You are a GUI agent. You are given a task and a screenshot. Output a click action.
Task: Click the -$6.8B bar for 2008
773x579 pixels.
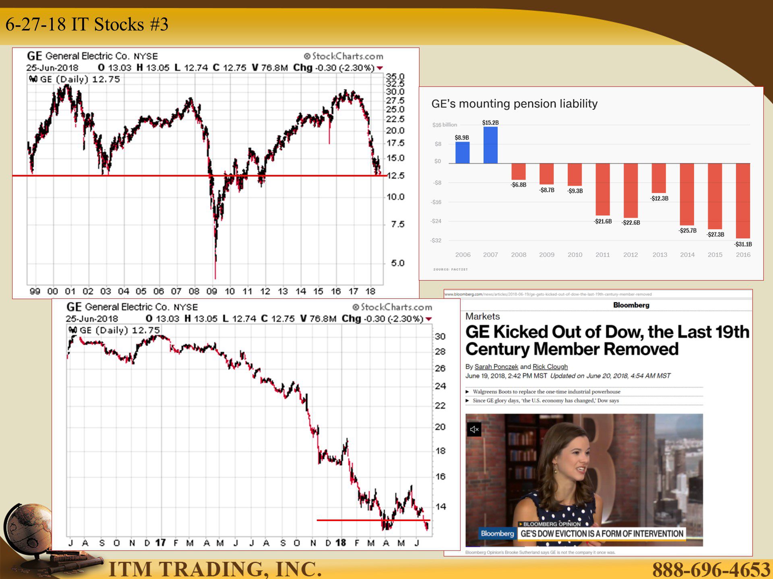pyautogui.click(x=519, y=172)
